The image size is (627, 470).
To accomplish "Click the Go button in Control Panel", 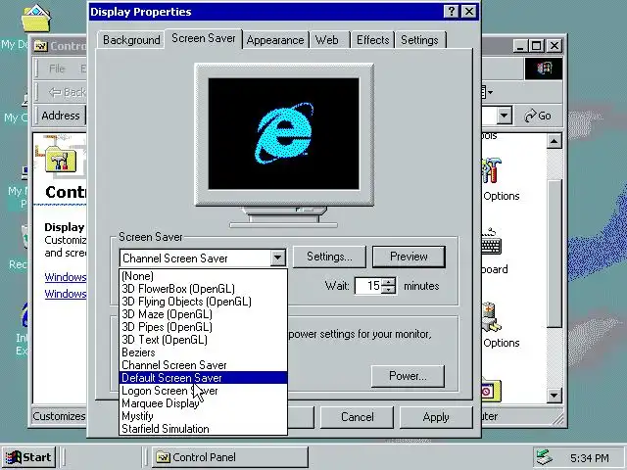I will point(538,116).
